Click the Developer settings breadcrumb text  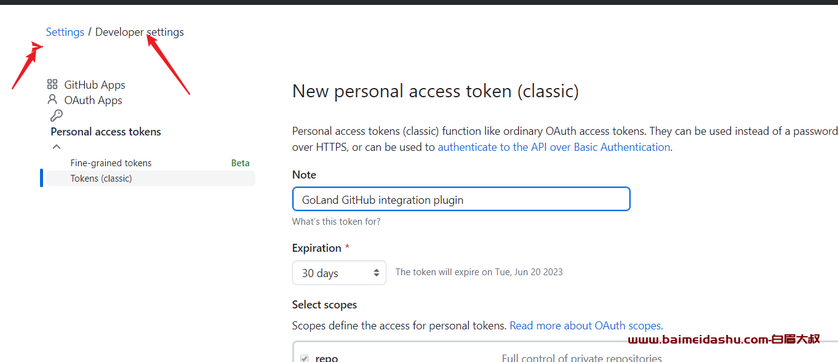click(x=140, y=32)
